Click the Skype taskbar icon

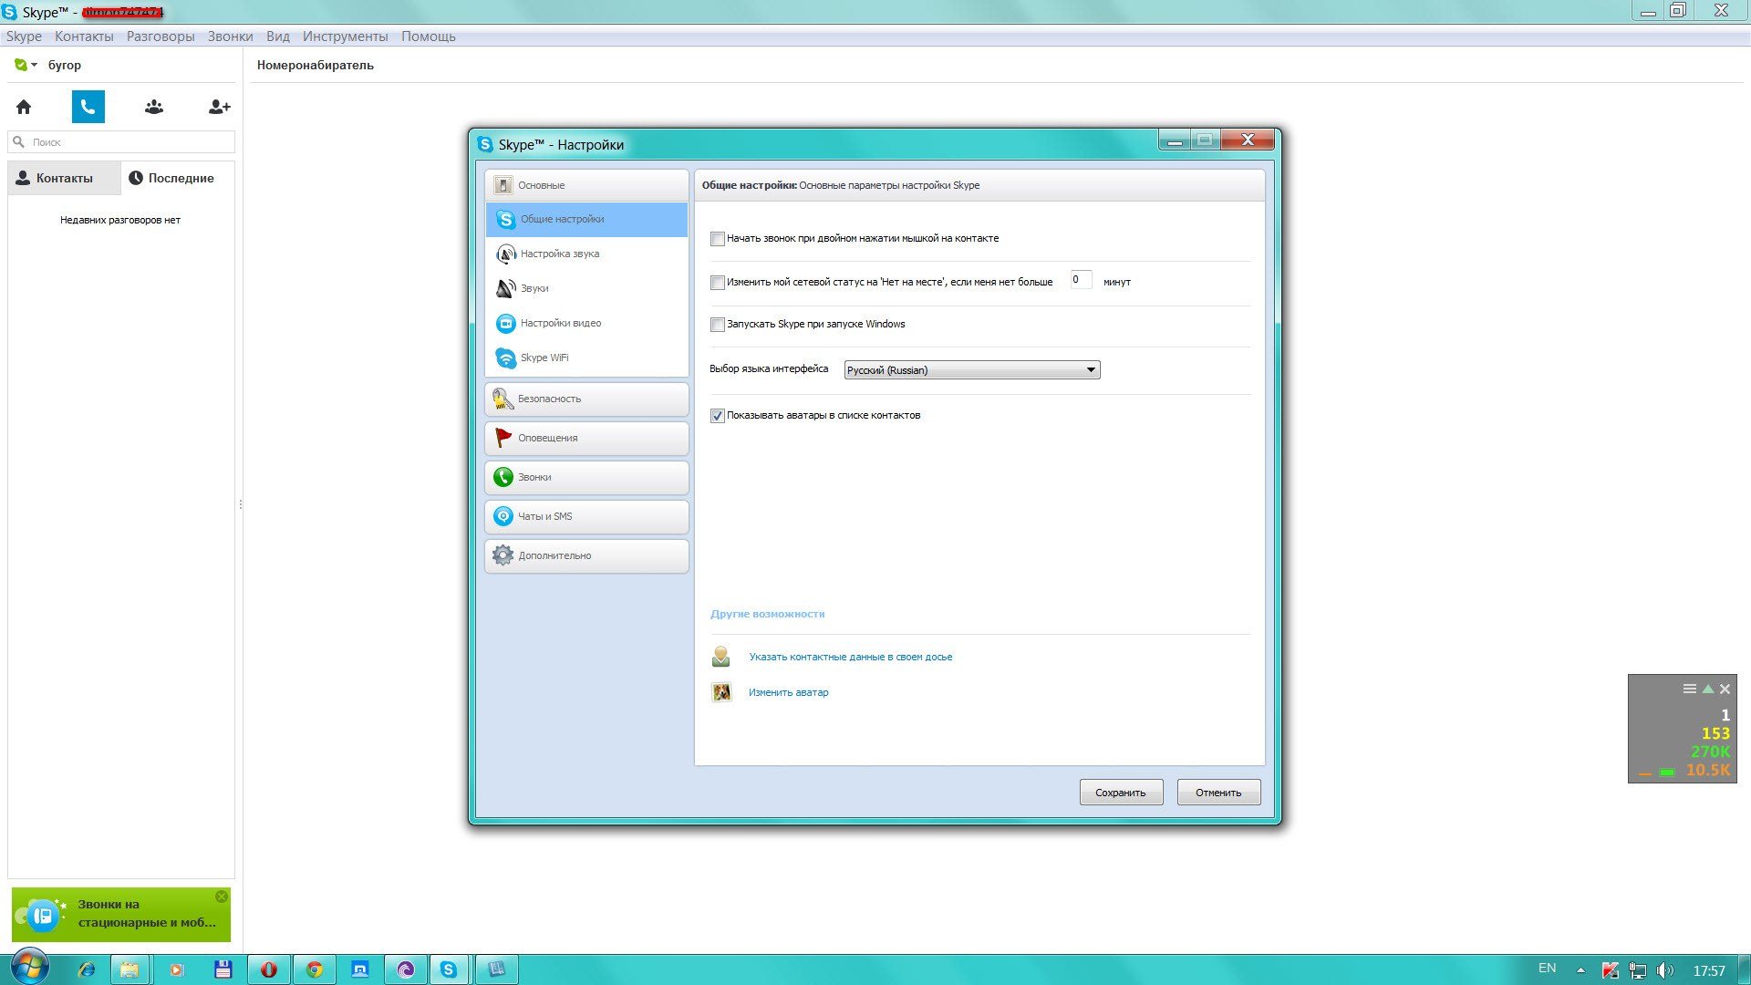coord(449,969)
